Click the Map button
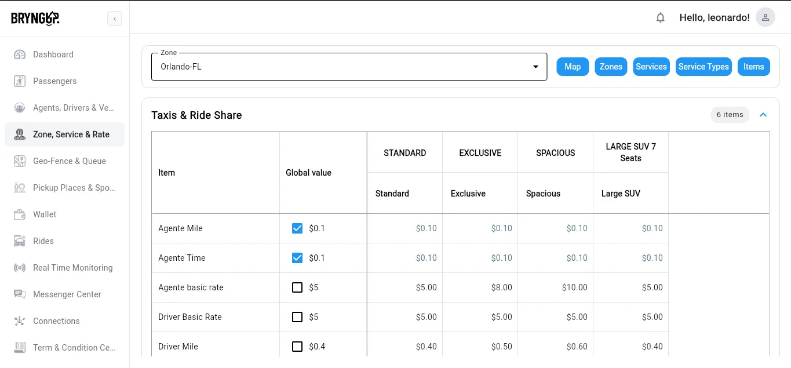This screenshot has width=791, height=368. coord(573,67)
